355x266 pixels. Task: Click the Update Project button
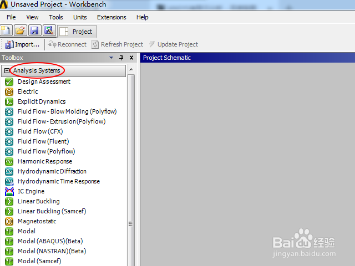[x=174, y=44]
